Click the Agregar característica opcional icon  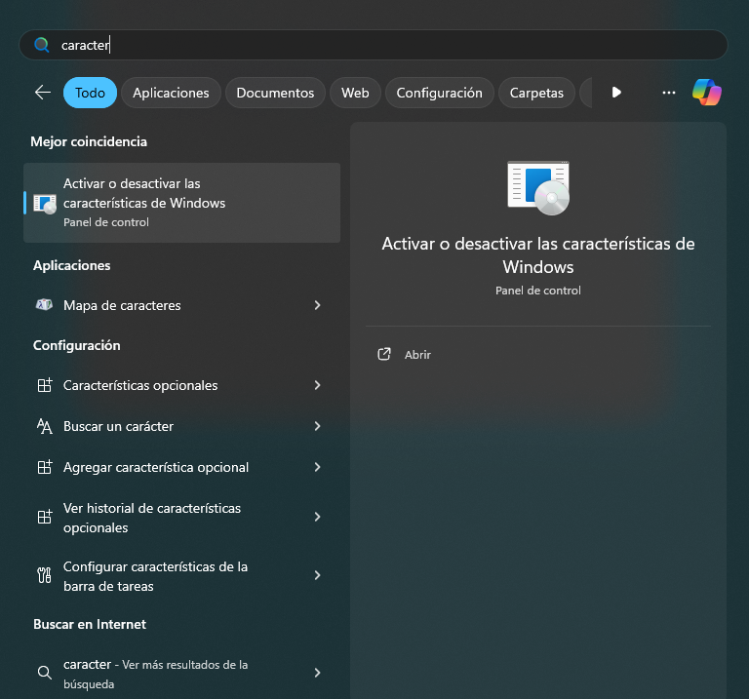45,467
